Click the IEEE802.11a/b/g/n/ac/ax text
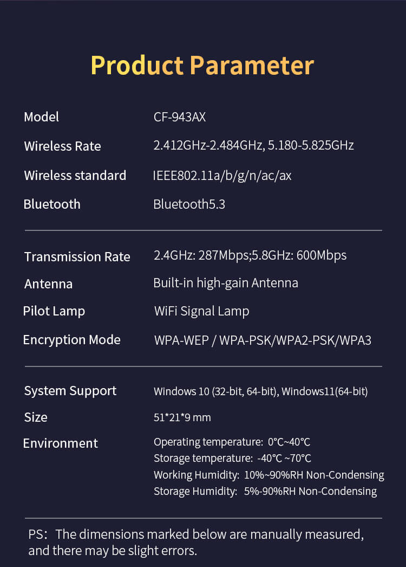Viewport: 406px width, 567px height. pyautogui.click(x=222, y=176)
